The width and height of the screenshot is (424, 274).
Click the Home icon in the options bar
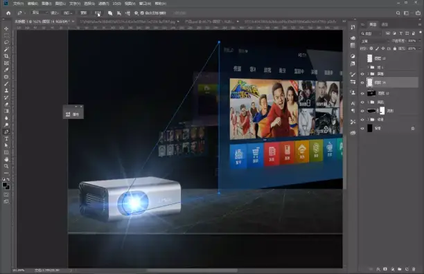[x=8, y=13]
